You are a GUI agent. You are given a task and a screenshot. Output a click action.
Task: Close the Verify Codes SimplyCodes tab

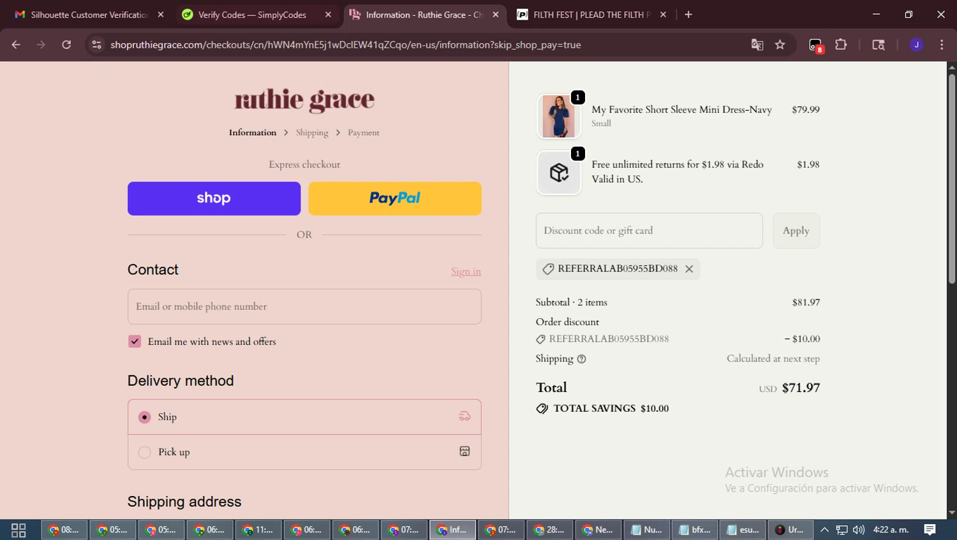[x=328, y=15]
